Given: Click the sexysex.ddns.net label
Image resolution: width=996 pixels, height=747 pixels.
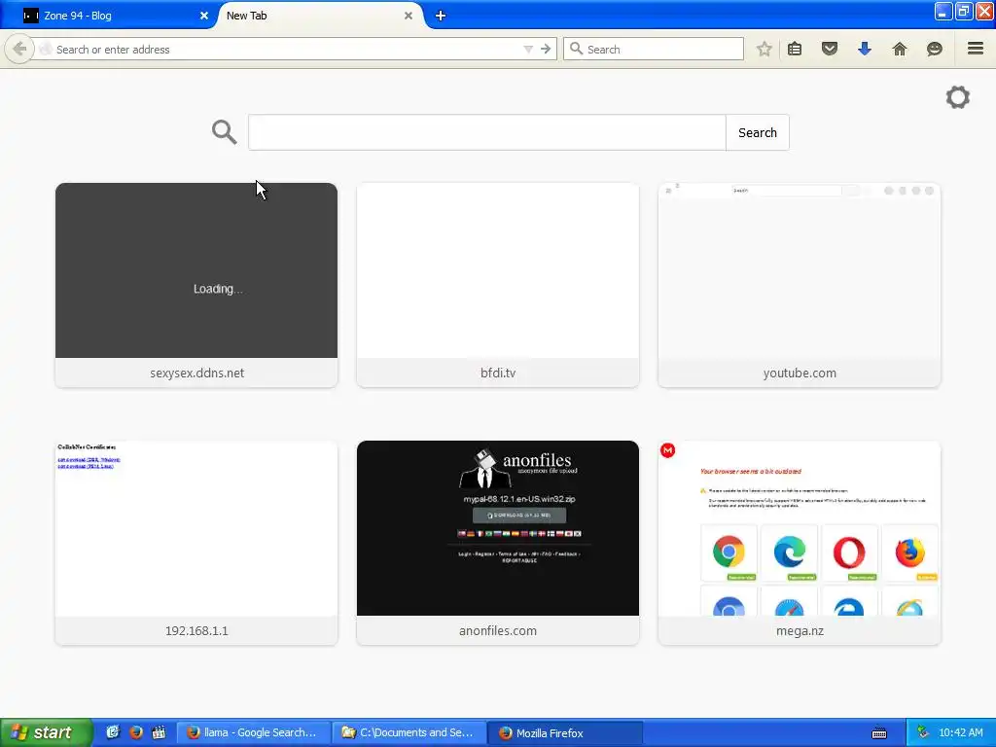Looking at the screenshot, I should [x=196, y=373].
